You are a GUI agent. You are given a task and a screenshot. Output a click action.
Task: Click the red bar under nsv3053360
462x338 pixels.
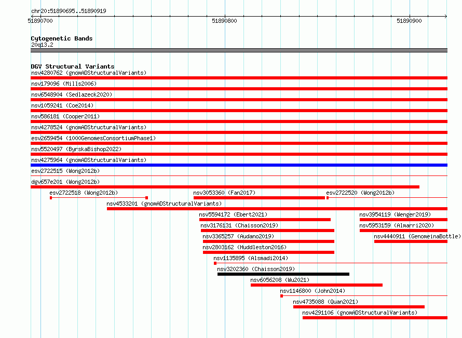[259, 198]
